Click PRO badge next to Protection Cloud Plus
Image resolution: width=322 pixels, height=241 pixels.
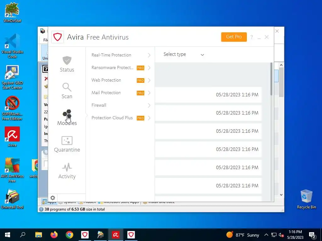click(141, 118)
